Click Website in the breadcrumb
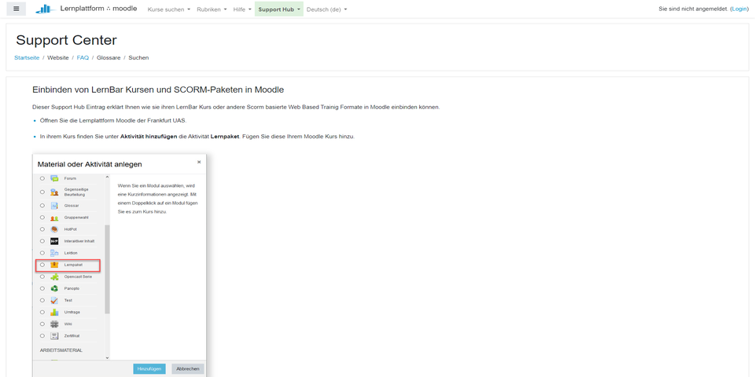 click(x=57, y=57)
